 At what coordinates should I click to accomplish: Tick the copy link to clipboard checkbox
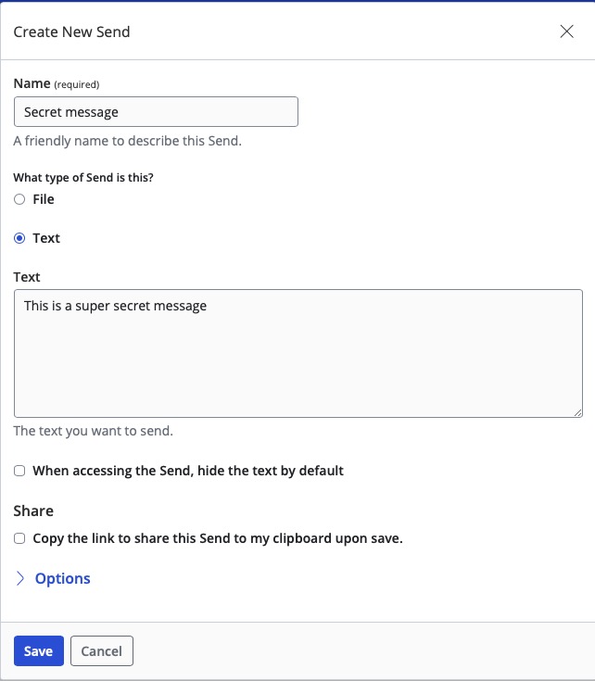tap(19, 537)
